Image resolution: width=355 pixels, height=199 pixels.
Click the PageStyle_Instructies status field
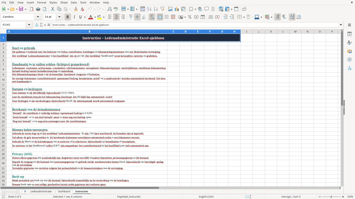tap(129, 197)
